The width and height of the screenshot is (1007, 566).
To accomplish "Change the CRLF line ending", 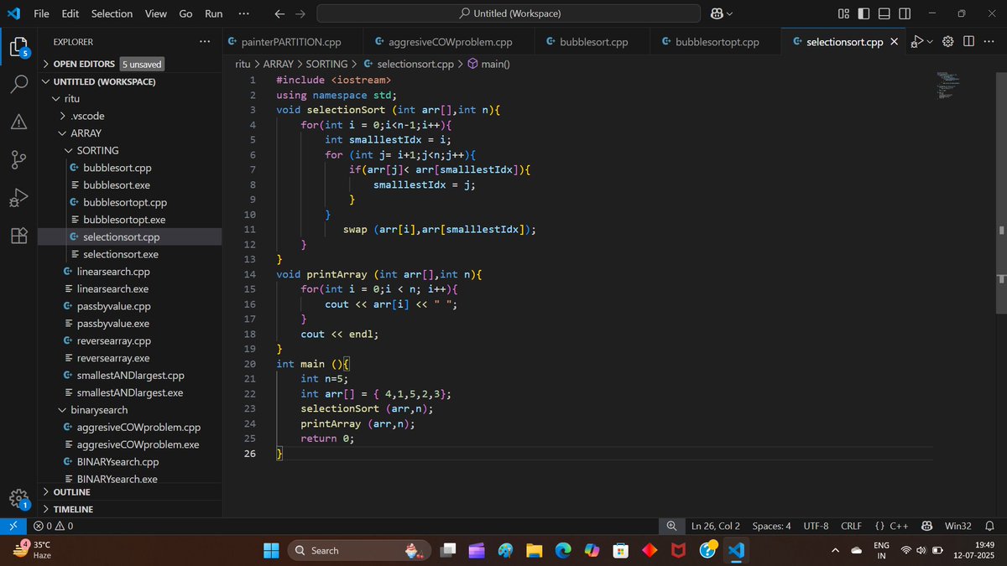I will point(851,526).
